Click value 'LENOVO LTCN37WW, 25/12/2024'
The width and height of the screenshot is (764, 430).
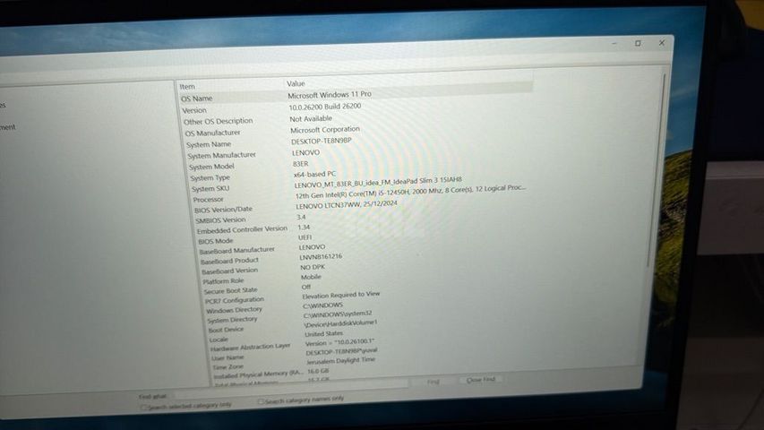tap(347, 205)
